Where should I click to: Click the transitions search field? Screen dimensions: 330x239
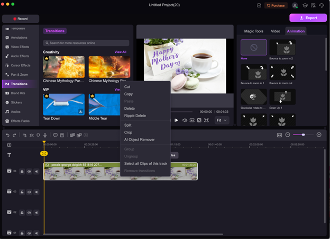[x=86, y=43]
